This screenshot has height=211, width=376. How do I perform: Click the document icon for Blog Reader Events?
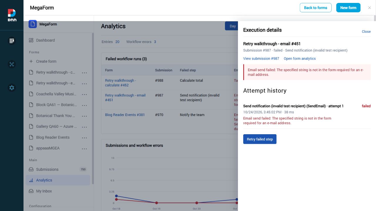point(31,137)
